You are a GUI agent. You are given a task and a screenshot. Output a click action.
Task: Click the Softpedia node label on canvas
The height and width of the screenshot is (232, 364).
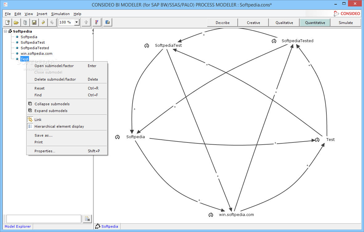(x=135, y=137)
